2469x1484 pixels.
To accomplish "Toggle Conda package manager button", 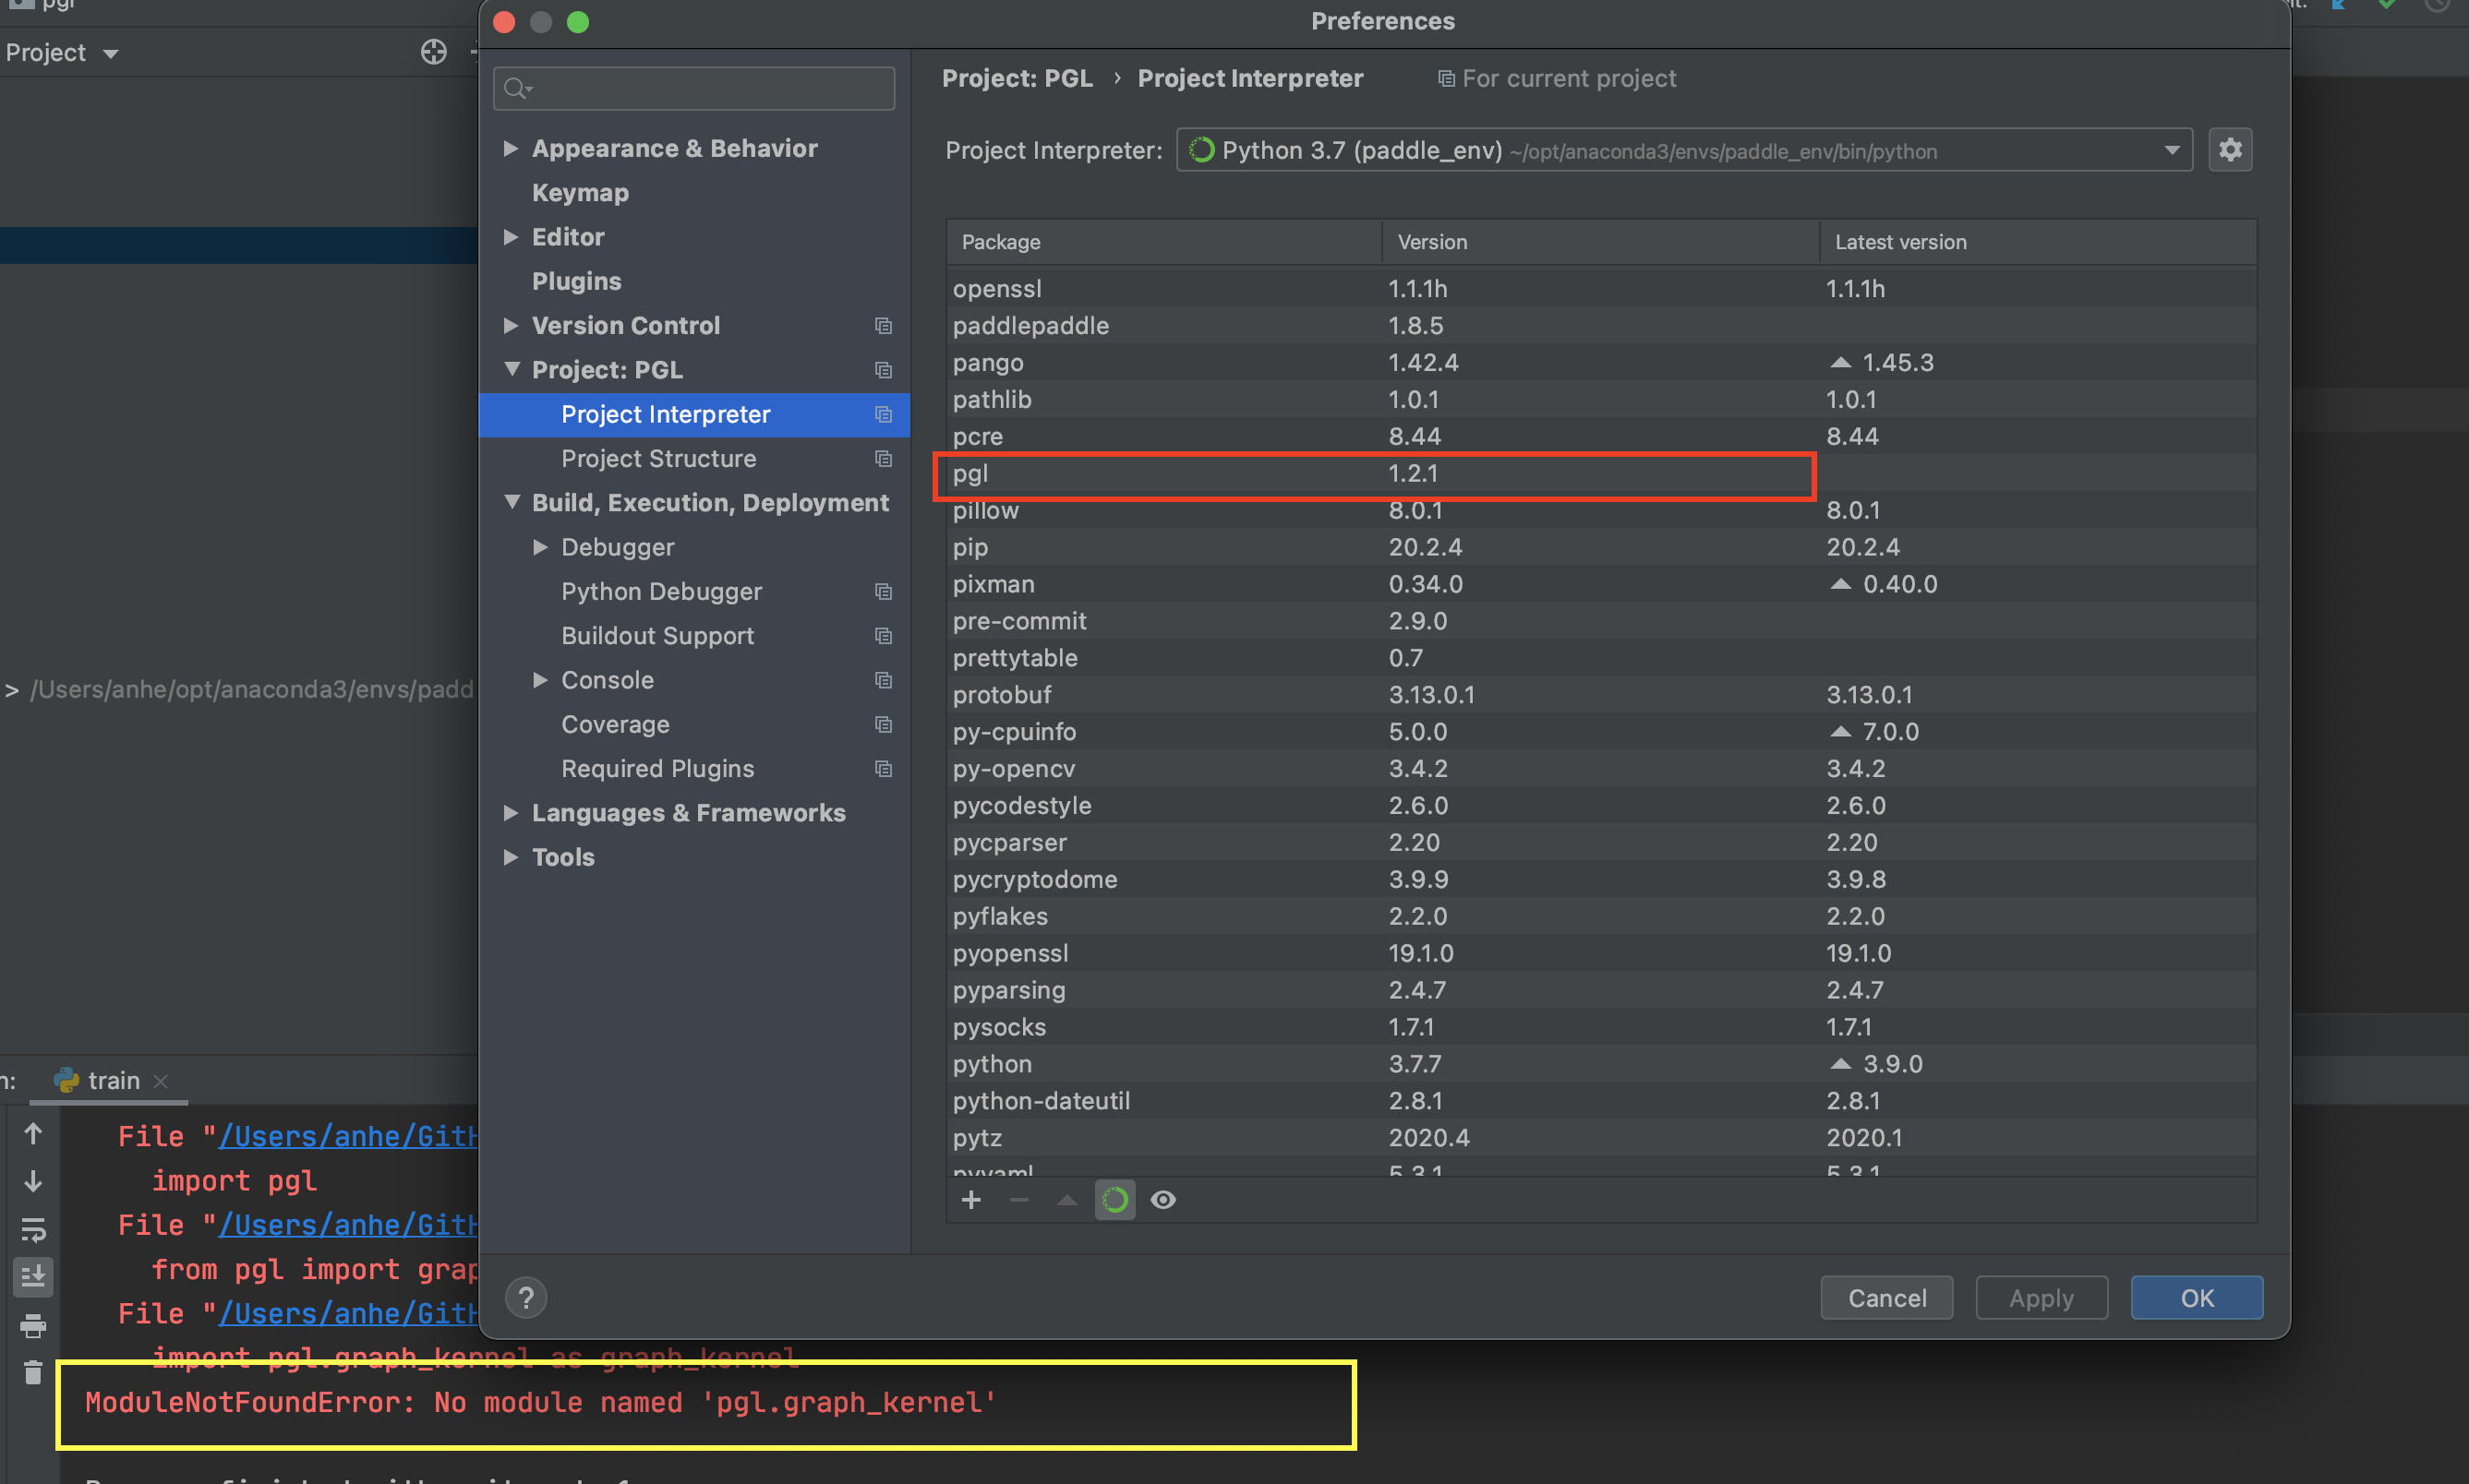I will pyautogui.click(x=1114, y=1200).
